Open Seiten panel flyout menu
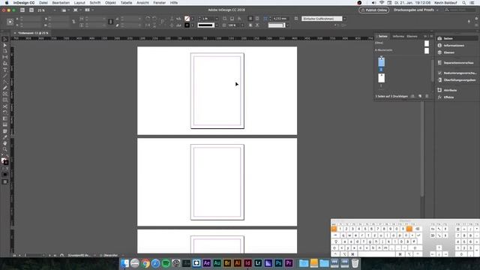The image size is (480, 270). 431,37
